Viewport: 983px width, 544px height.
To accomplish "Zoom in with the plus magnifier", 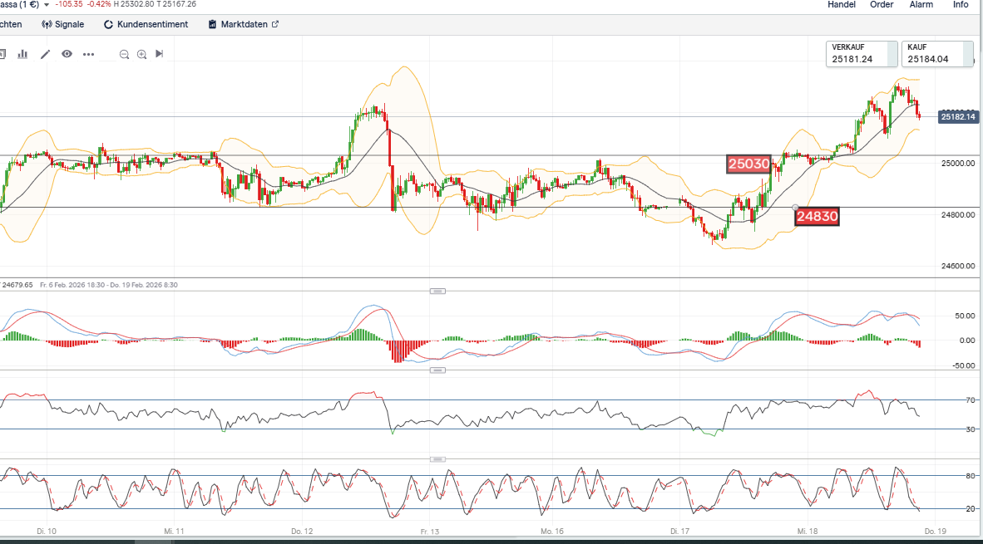I will tap(142, 54).
